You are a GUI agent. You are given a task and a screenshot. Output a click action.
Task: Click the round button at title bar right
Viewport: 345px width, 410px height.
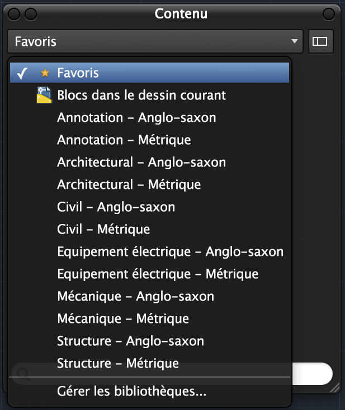pos(330,13)
